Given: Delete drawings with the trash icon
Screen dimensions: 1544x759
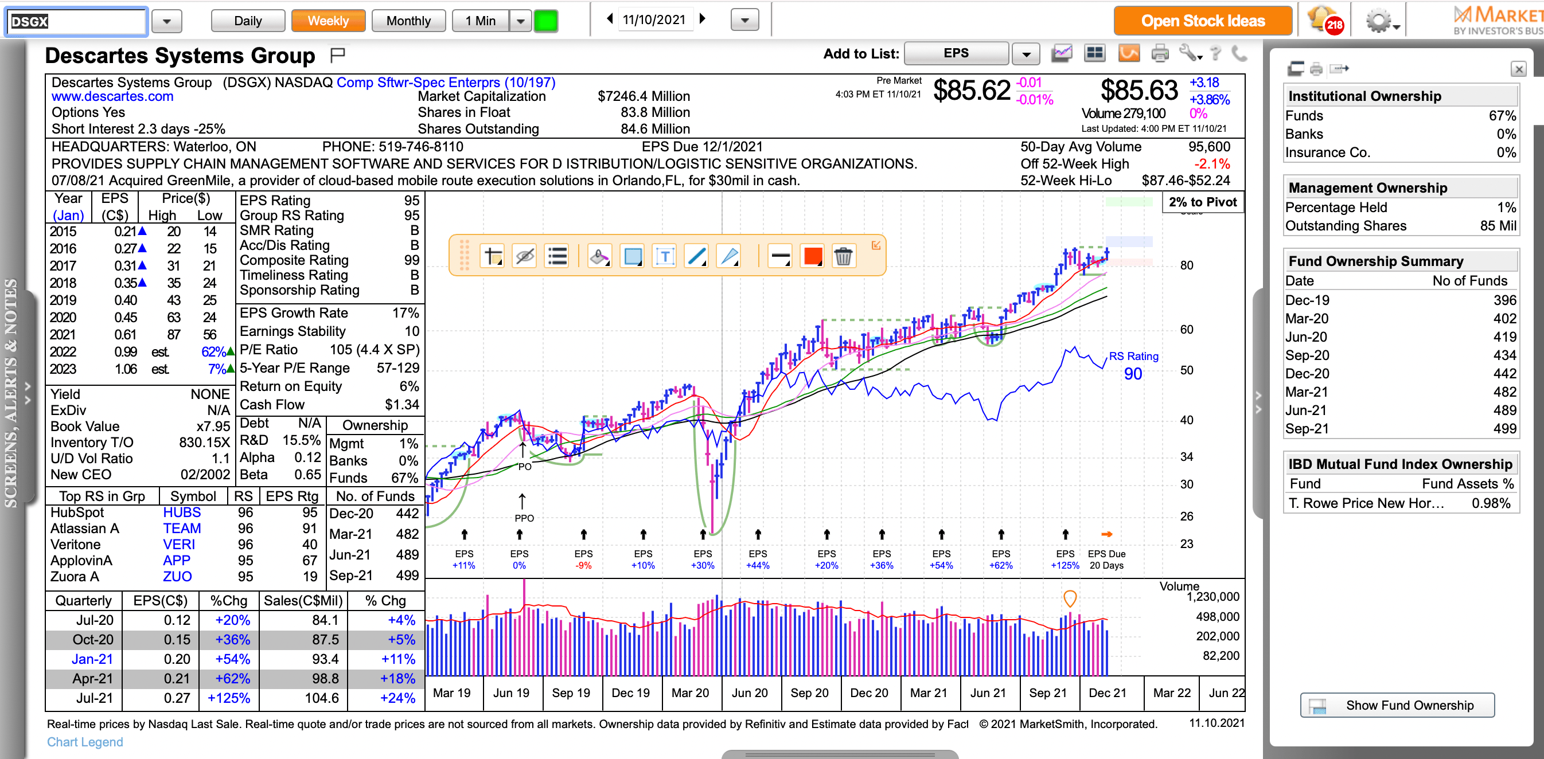Looking at the screenshot, I should [x=843, y=256].
